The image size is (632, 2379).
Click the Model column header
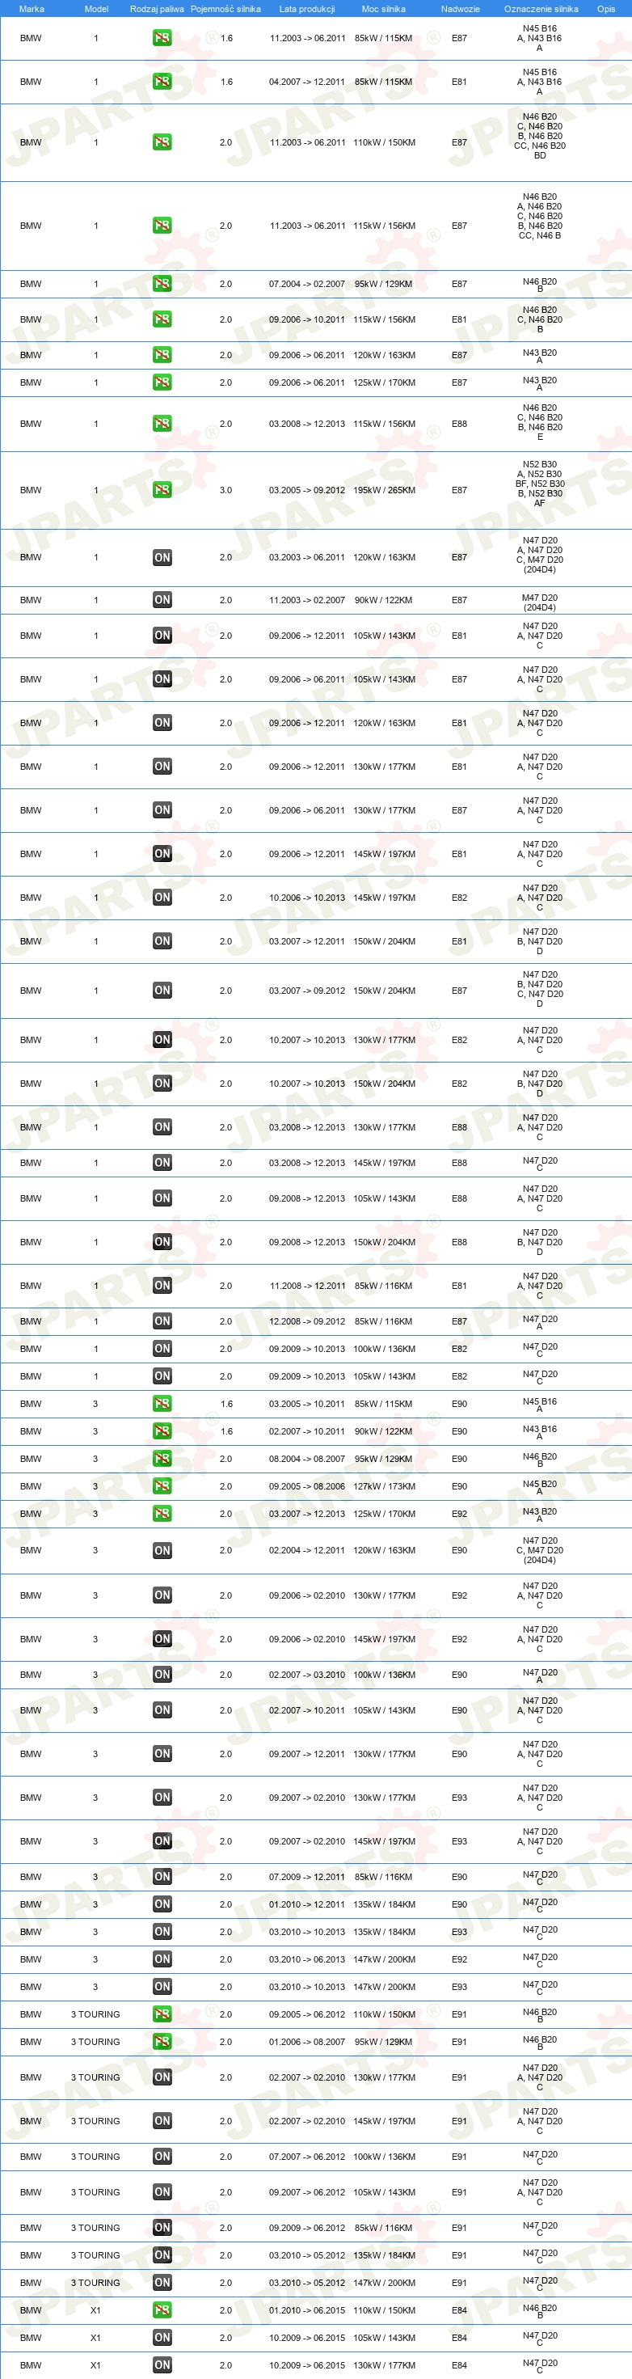(96, 9)
